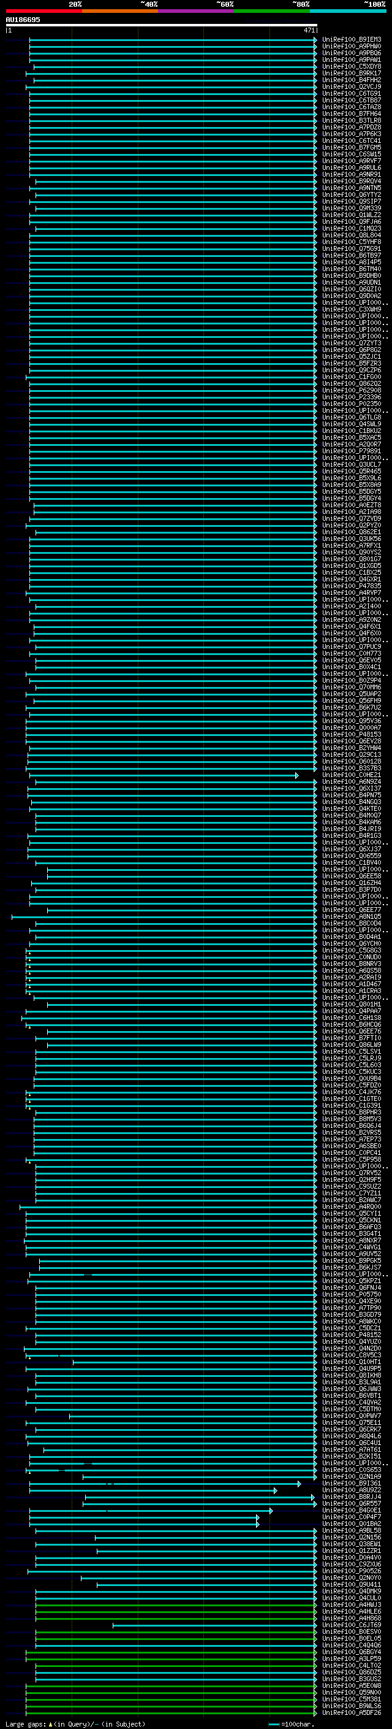Image resolution: width=392 pixels, height=1729 pixels.
Task: Select hit label UniRef100_Q6XJ37
Action: coord(352,849)
